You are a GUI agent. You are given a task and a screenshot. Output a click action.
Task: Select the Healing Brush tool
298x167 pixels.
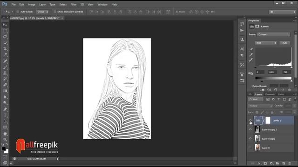(5, 61)
